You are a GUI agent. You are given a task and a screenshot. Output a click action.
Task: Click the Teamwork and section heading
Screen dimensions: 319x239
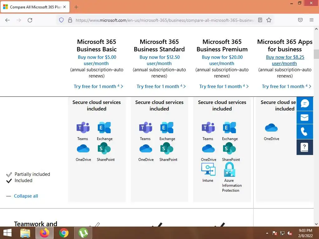(x=36, y=224)
